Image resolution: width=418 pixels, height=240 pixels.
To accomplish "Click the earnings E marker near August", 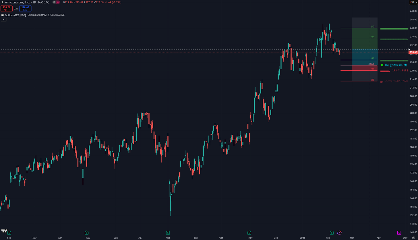I will [x=168, y=232].
